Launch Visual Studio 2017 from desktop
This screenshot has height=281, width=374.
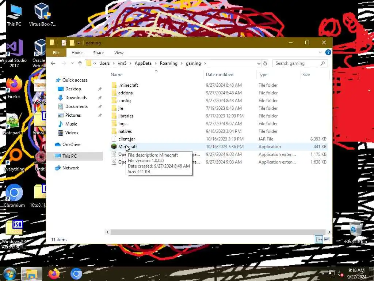(14, 54)
